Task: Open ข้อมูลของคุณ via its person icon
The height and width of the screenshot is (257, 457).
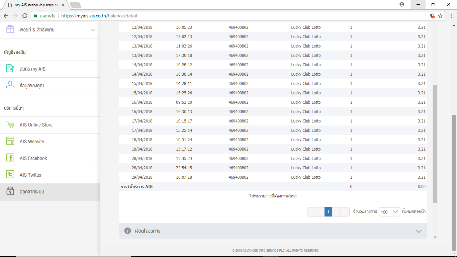Action: [x=10, y=85]
